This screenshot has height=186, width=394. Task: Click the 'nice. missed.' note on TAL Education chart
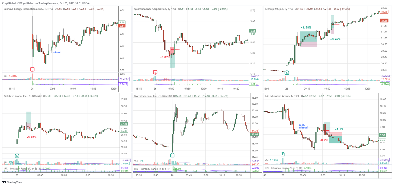(304, 126)
